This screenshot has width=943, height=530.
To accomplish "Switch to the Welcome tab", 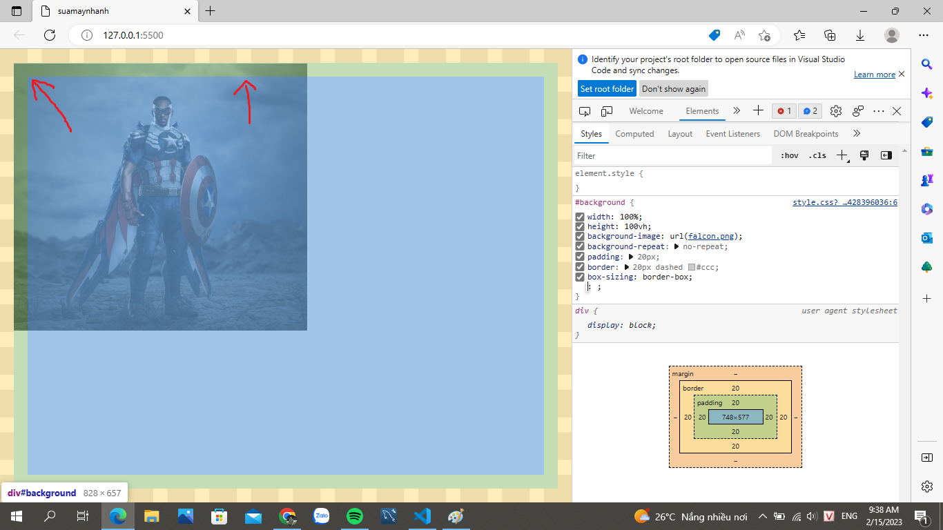I will click(646, 111).
